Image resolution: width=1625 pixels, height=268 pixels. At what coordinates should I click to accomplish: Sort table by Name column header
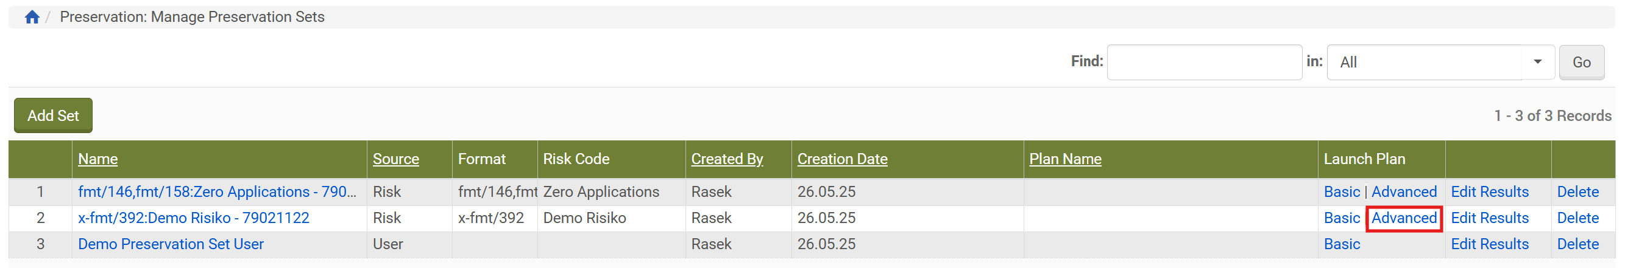97,159
